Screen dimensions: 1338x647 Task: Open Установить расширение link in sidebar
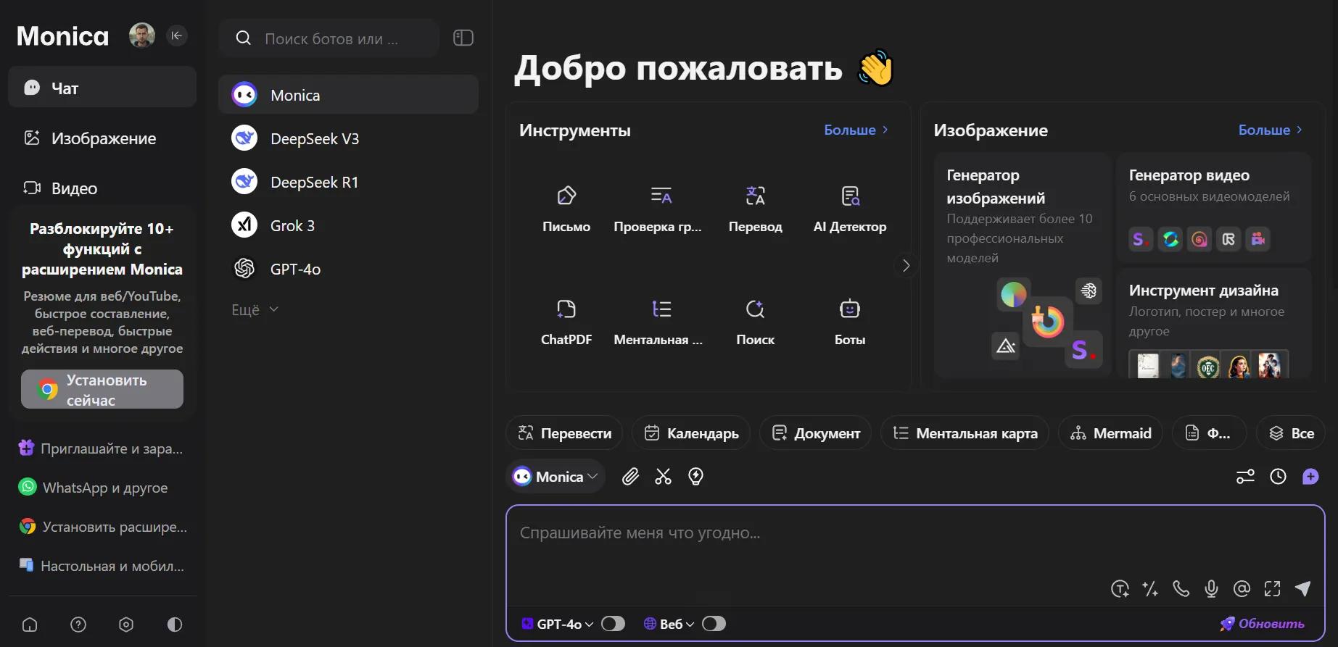(x=103, y=527)
